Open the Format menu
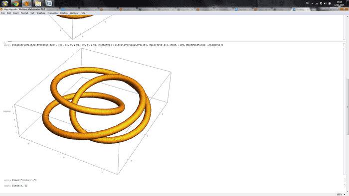This screenshot has width=349, height=196. point(24,13)
